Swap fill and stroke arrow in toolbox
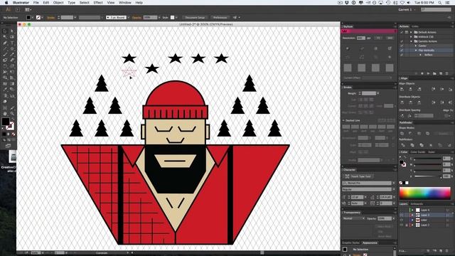Image resolution: width=455 pixels, height=256 pixels. (13, 119)
